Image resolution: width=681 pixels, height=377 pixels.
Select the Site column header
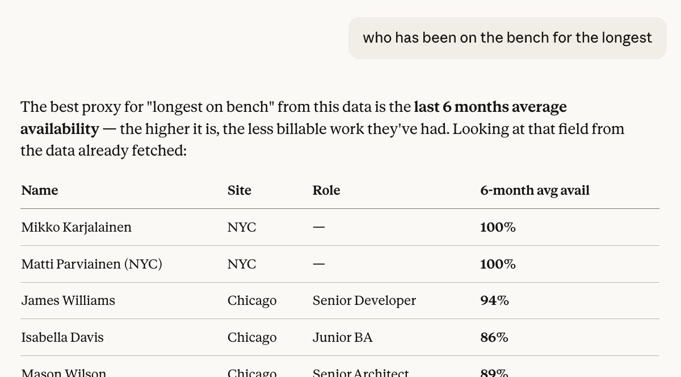coord(239,190)
